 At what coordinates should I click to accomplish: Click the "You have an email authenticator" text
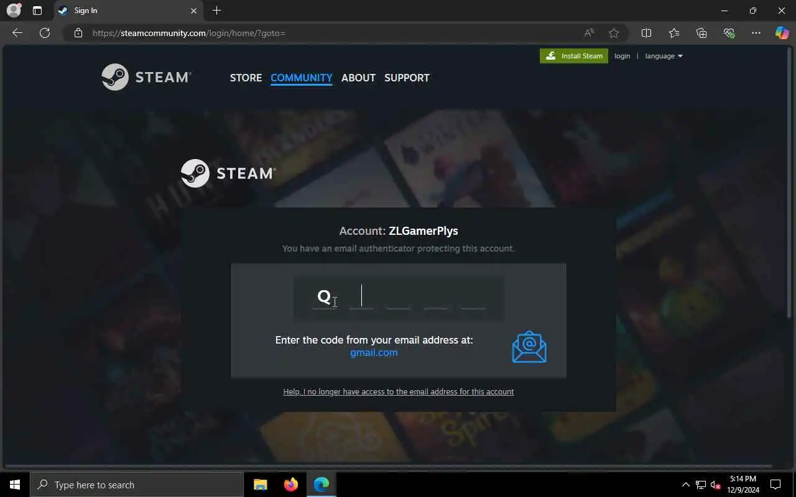click(x=398, y=248)
